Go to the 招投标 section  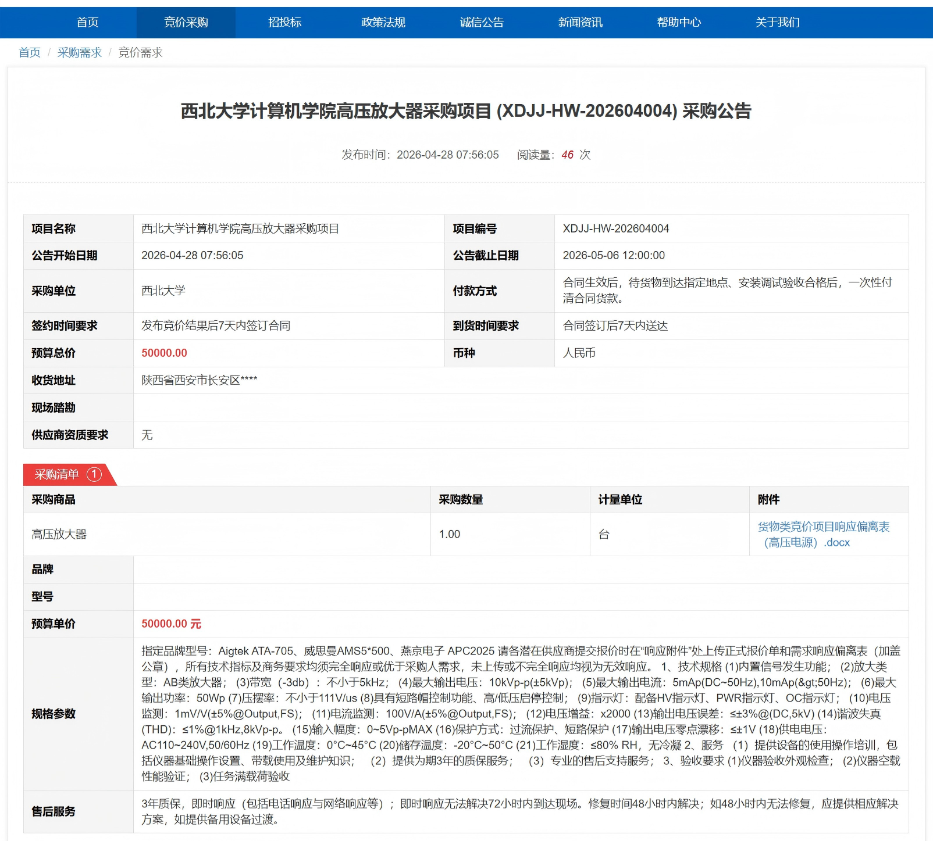284,23
